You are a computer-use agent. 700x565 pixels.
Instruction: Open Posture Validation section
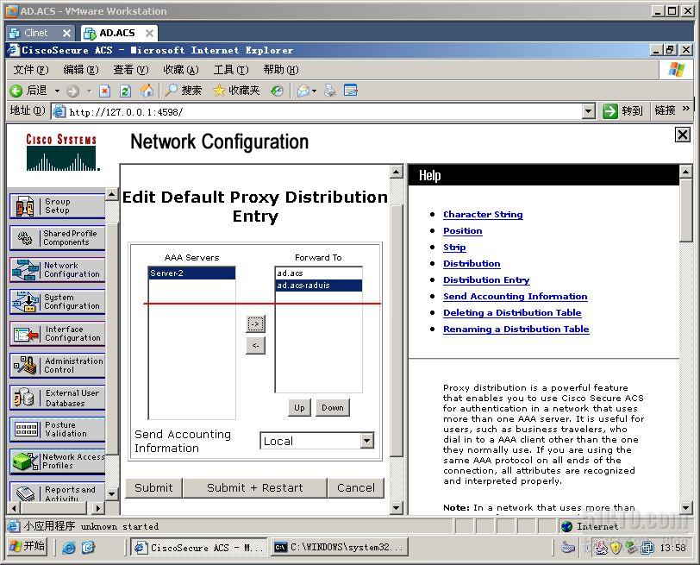tap(57, 430)
